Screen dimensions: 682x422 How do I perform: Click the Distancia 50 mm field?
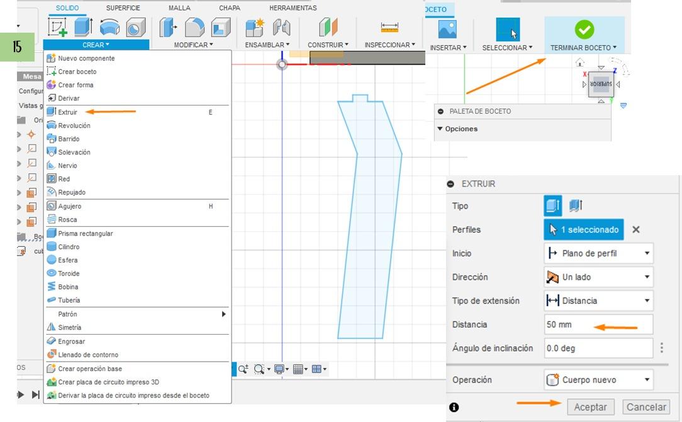point(598,325)
